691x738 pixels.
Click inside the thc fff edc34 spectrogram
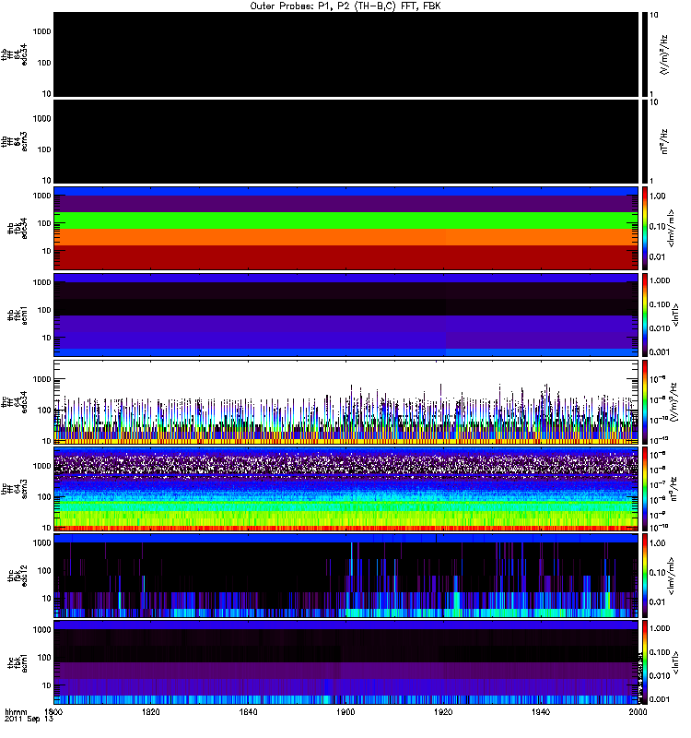tap(345, 402)
